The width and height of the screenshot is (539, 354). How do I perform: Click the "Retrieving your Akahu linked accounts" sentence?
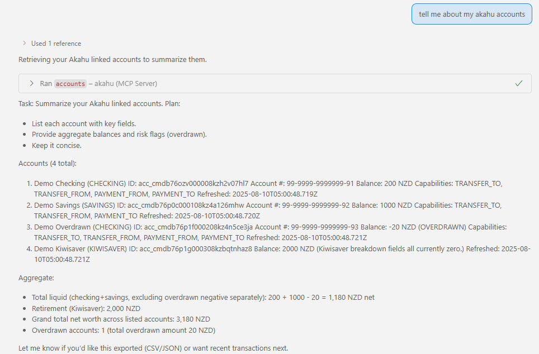point(113,59)
